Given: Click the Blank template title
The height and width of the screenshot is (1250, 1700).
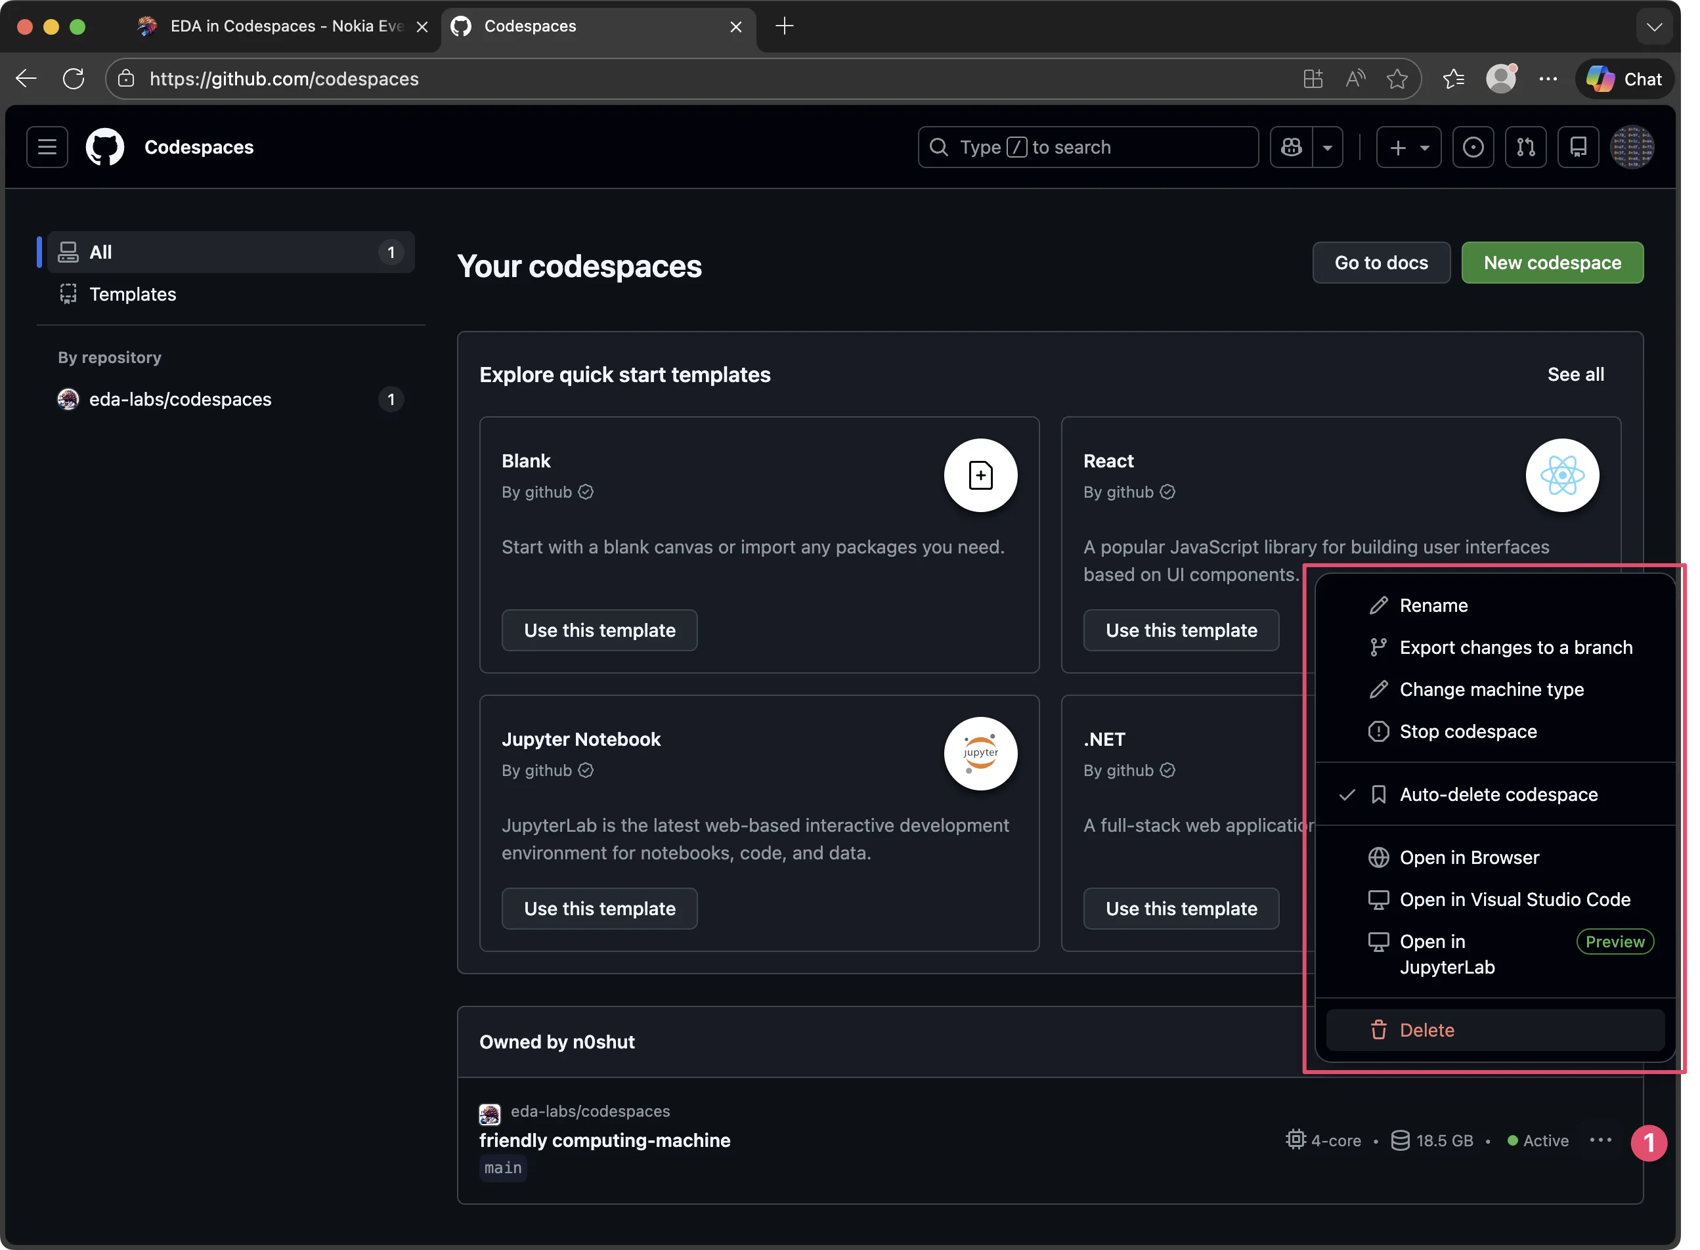Looking at the screenshot, I should pos(526,461).
